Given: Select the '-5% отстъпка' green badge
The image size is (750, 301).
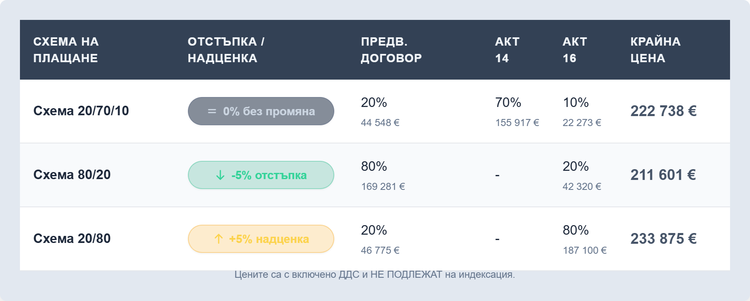Looking at the screenshot, I should tap(261, 175).
